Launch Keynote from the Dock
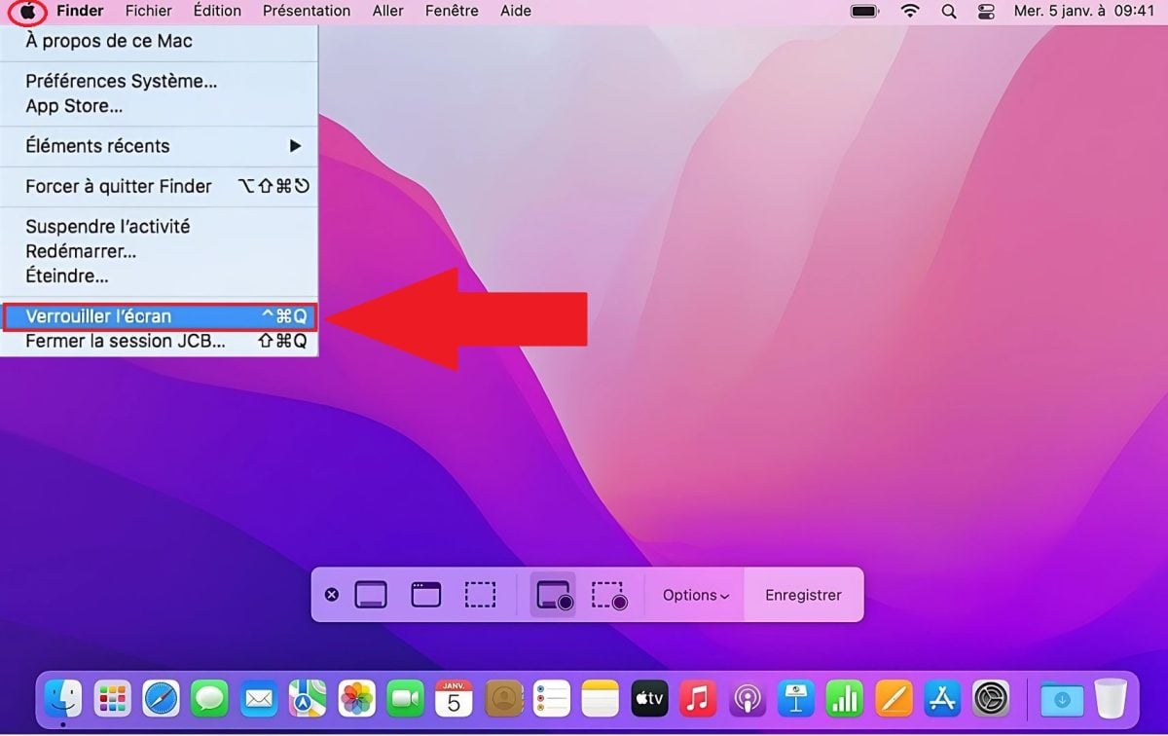This screenshot has width=1168, height=736. click(x=796, y=698)
